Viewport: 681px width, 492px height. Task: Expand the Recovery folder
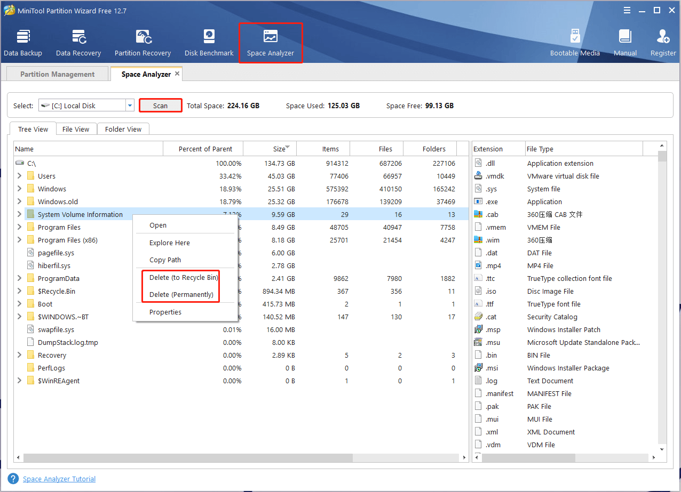click(19, 355)
